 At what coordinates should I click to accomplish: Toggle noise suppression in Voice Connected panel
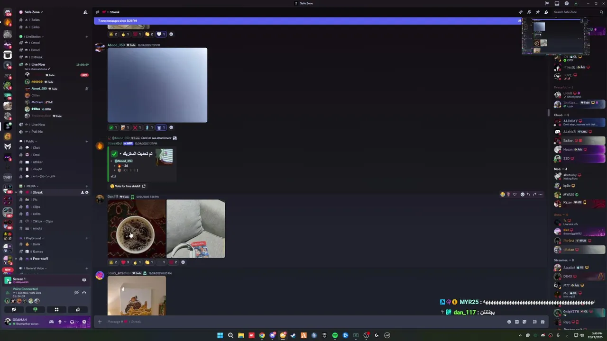[x=76, y=293]
